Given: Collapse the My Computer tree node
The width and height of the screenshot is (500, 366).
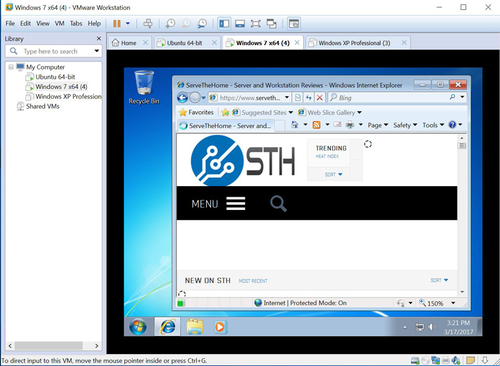Looking at the screenshot, I should tap(11, 67).
